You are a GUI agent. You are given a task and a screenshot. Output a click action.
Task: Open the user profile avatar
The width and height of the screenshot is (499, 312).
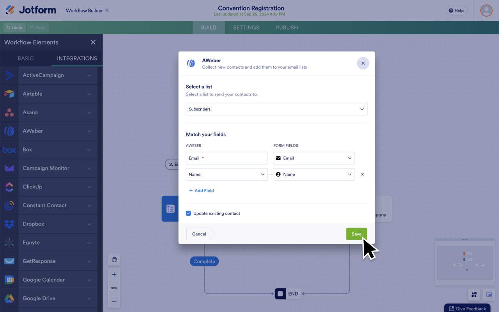487,11
